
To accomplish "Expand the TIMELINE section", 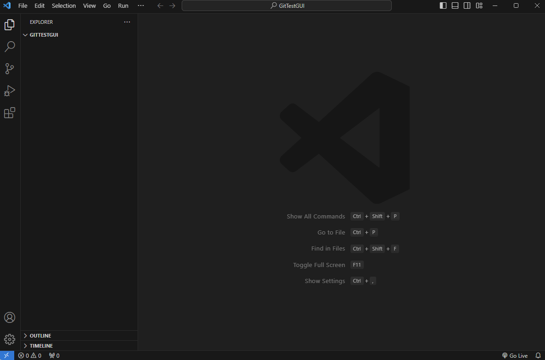I will click(x=79, y=346).
